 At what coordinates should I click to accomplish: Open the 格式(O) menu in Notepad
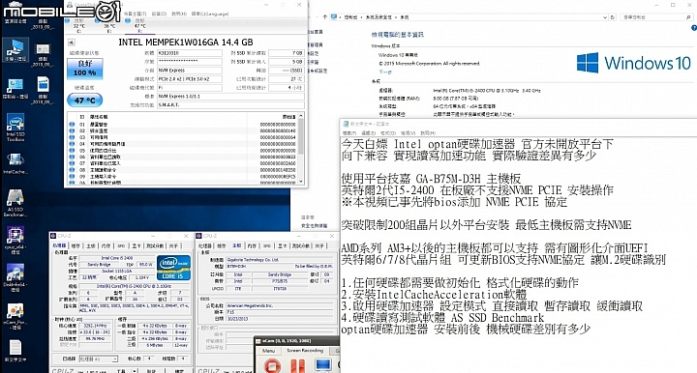point(388,133)
